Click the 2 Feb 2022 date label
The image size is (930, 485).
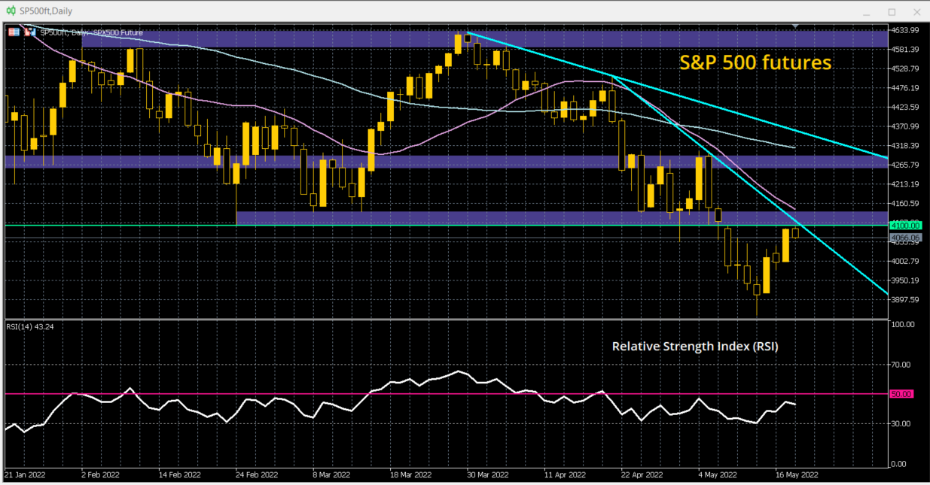pos(100,475)
